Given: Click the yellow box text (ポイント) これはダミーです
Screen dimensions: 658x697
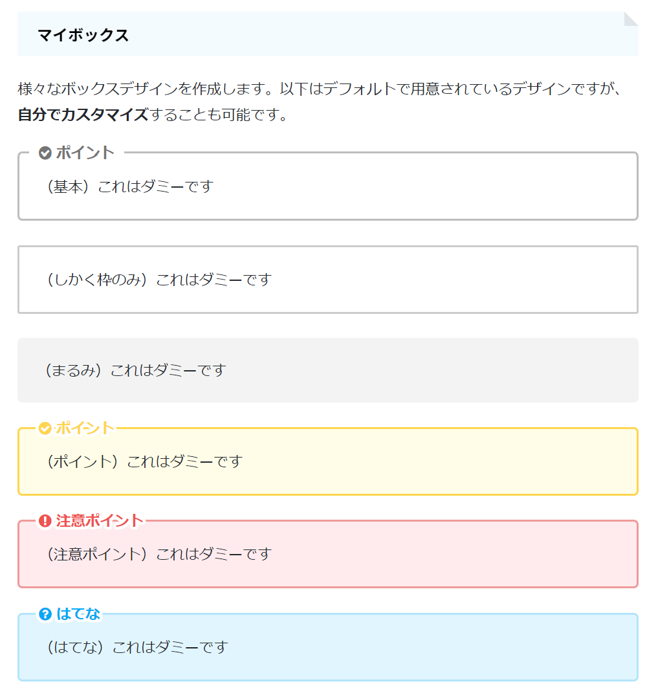Looking at the screenshot, I should coord(146,461).
